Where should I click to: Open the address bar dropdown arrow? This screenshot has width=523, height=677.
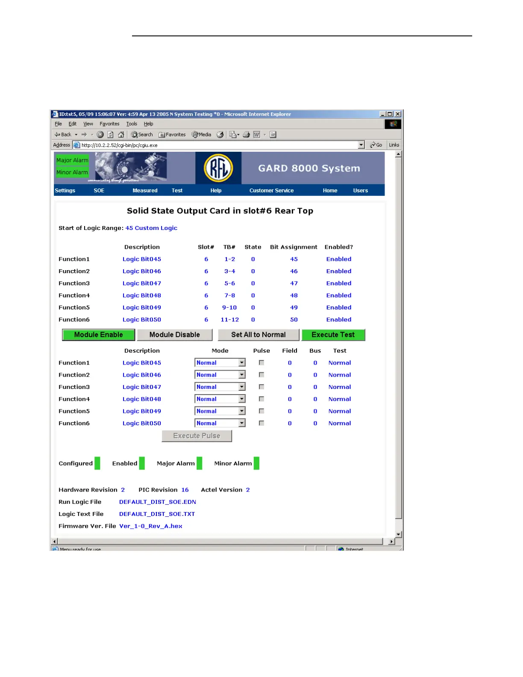pos(361,145)
